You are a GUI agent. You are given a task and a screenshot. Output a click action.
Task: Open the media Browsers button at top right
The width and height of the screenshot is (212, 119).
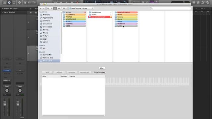click(x=207, y=2)
